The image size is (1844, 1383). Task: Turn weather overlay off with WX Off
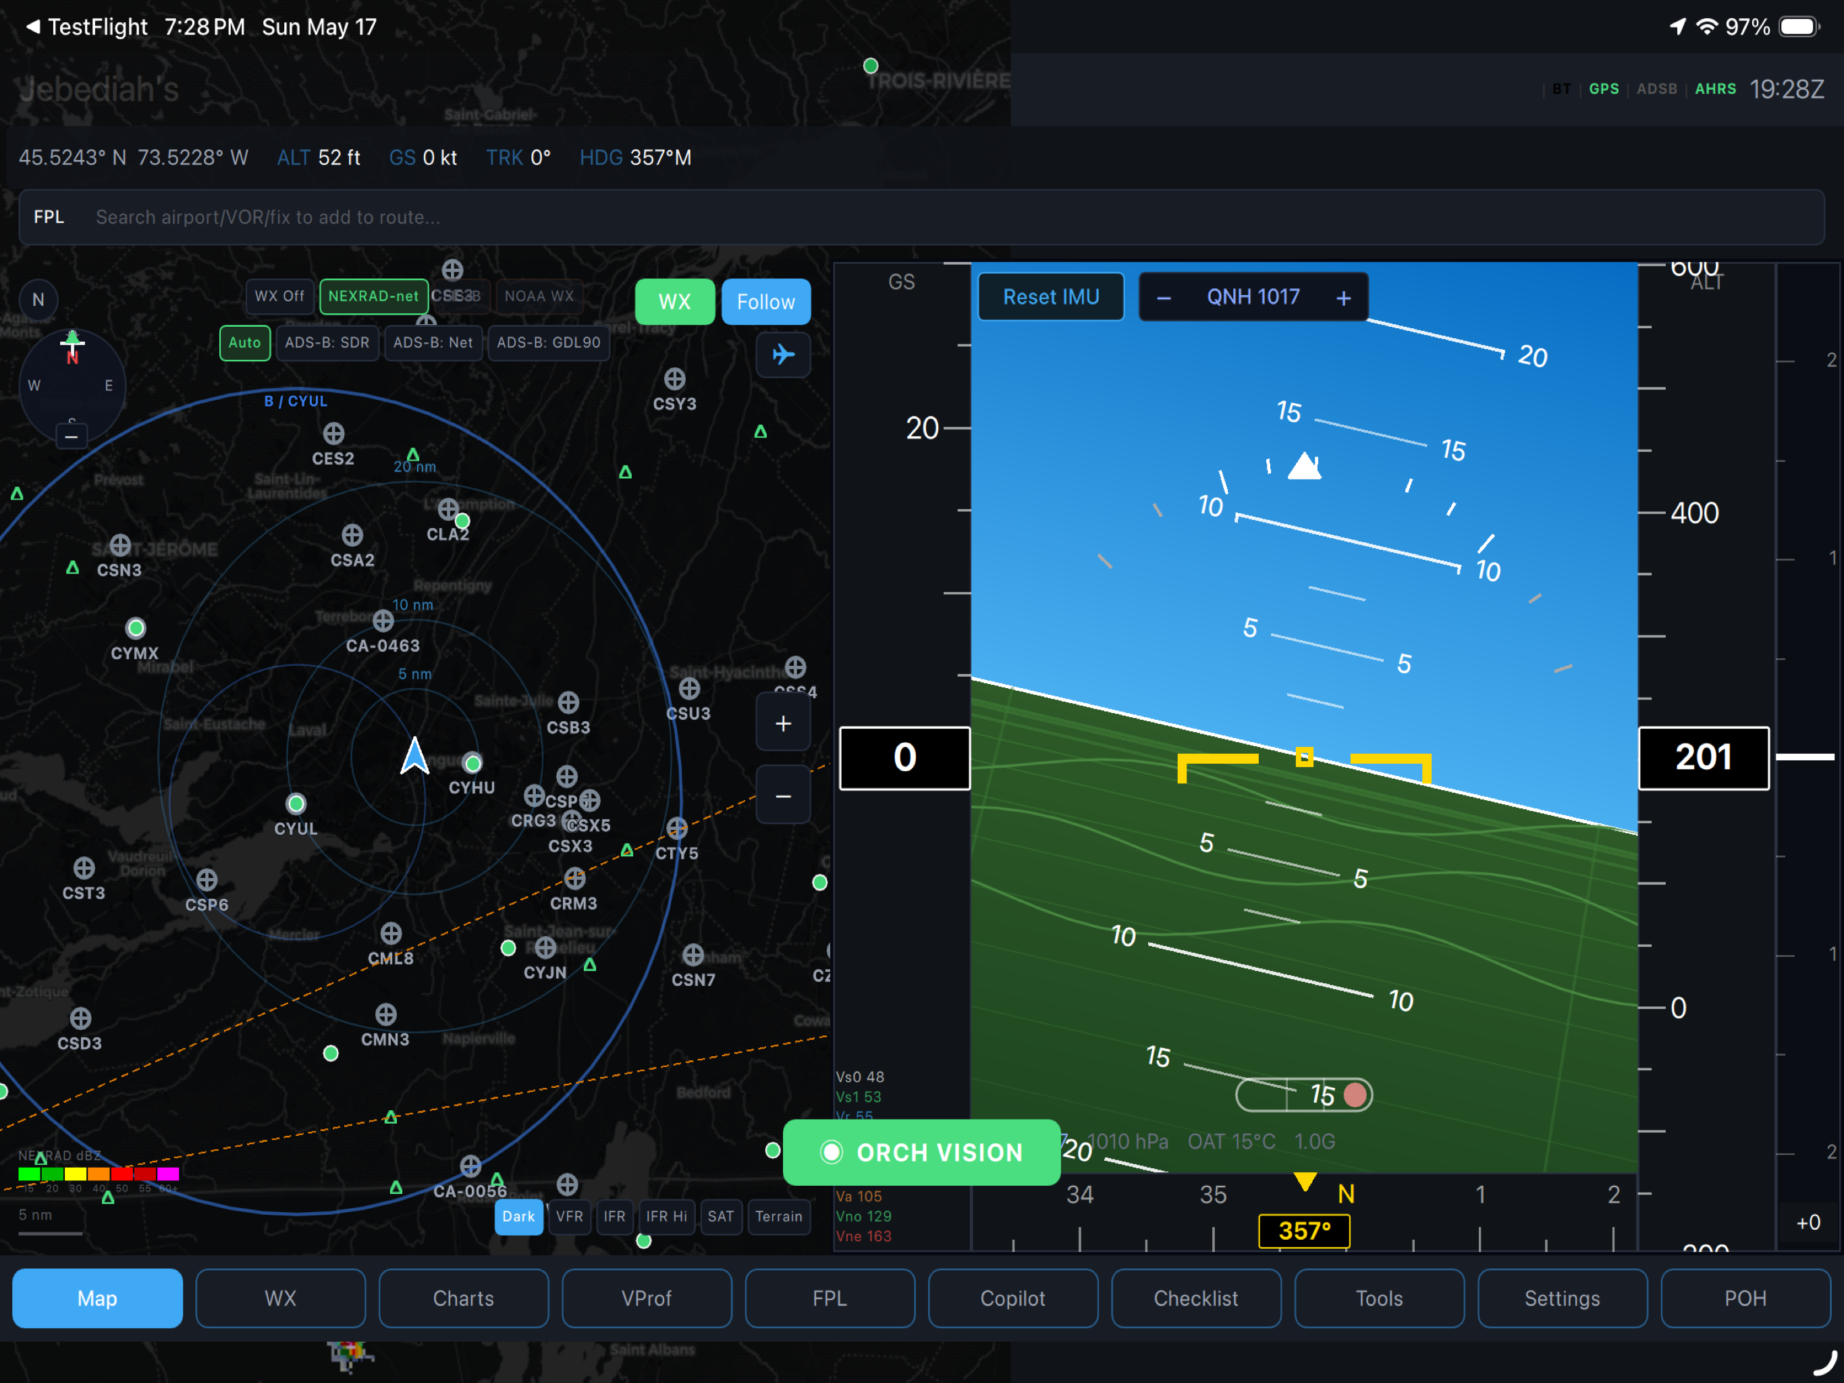coord(279,296)
